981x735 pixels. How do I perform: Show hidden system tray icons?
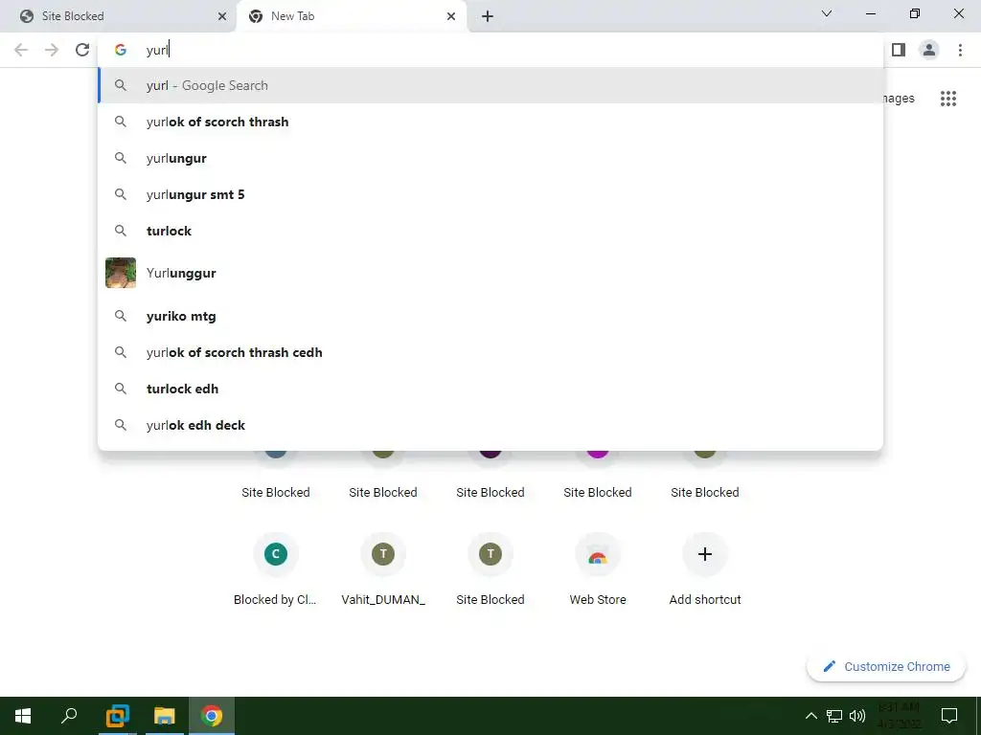[810, 716]
